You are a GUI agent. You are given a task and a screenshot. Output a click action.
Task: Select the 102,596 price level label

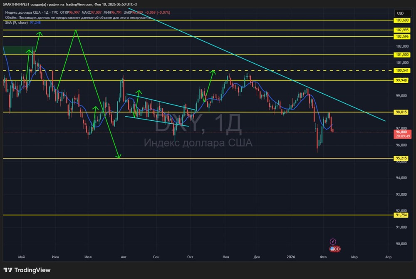[x=402, y=36]
